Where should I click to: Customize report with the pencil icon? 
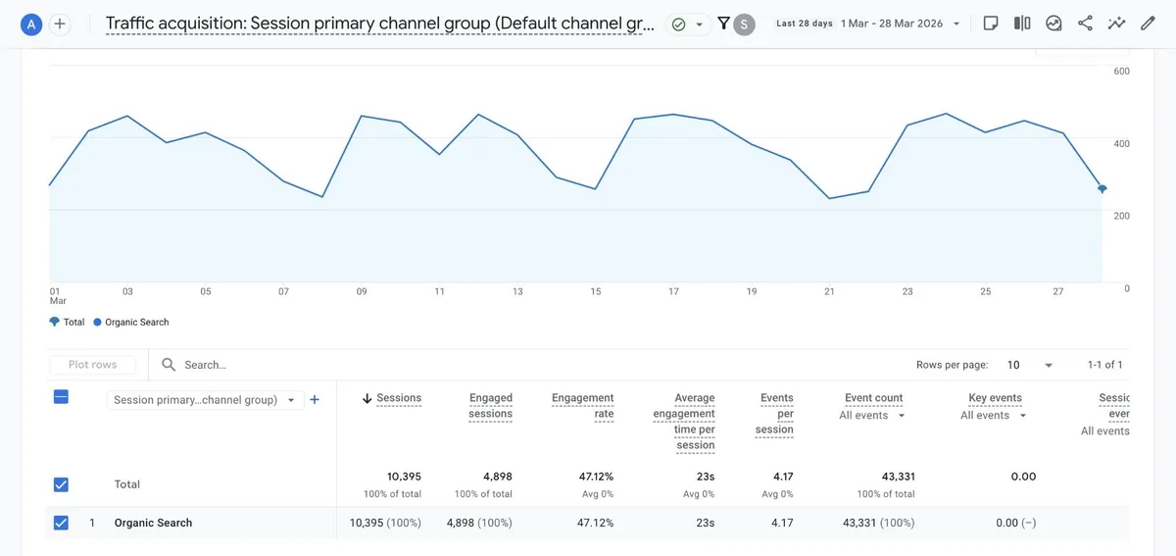(1148, 24)
